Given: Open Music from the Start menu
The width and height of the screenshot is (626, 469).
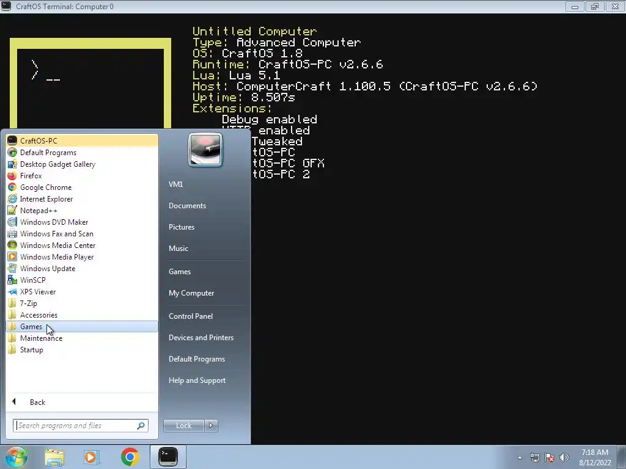Looking at the screenshot, I should 178,249.
